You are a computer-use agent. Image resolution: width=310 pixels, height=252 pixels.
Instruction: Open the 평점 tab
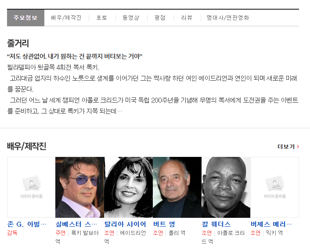(160, 18)
